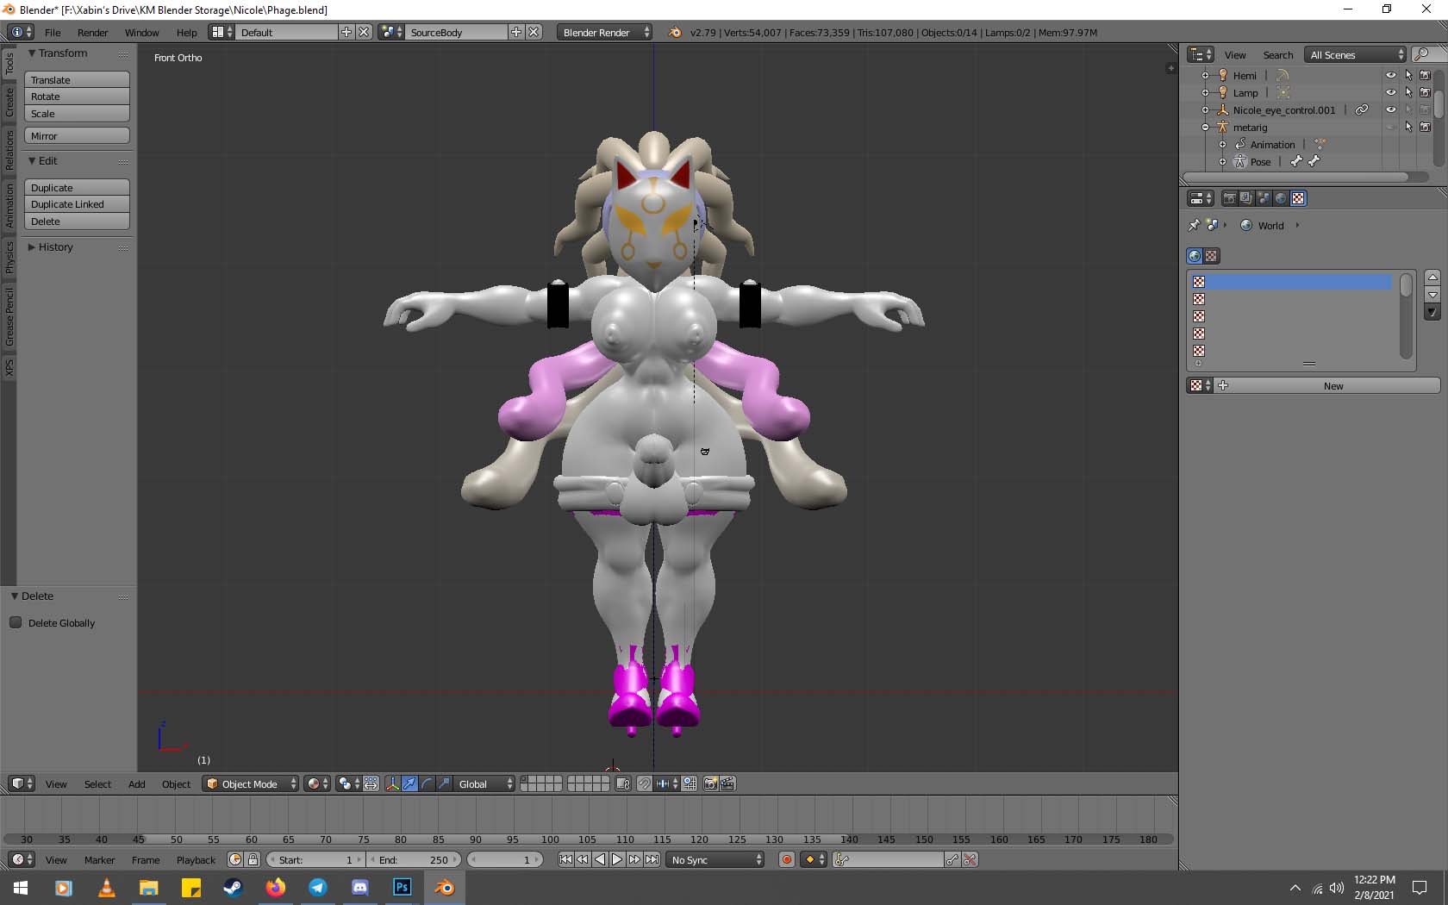Image resolution: width=1448 pixels, height=905 pixels.
Task: Open Blender from the Windows taskbar
Action: [x=445, y=887]
